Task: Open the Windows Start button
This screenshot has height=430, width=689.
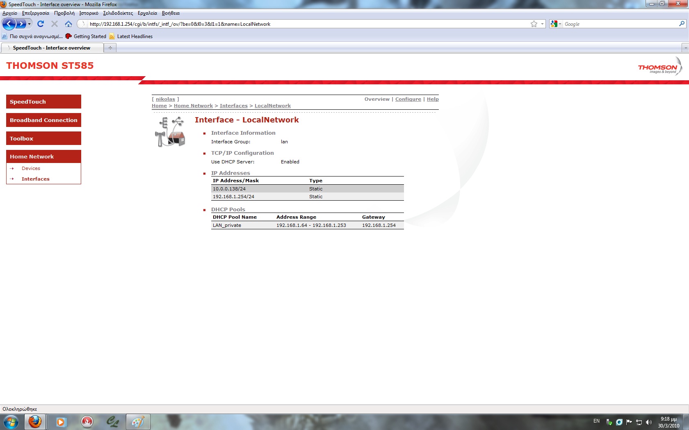Action: pos(11,422)
